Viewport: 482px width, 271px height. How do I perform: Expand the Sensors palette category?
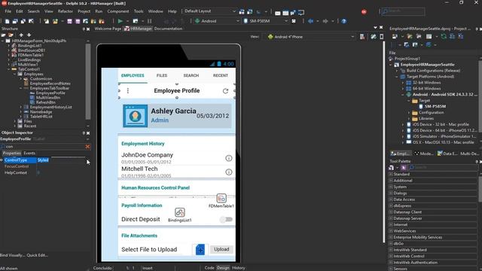[x=391, y=269]
